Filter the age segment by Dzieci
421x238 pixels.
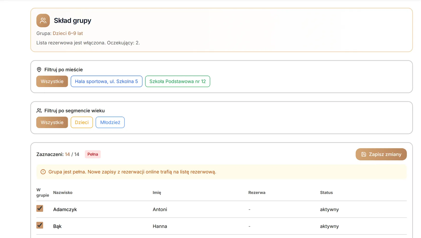coord(82,122)
